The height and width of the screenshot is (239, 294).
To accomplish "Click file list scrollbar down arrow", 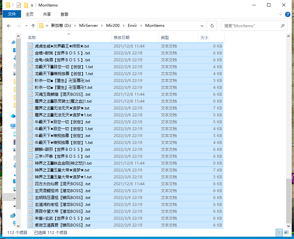I will click(288, 226).
